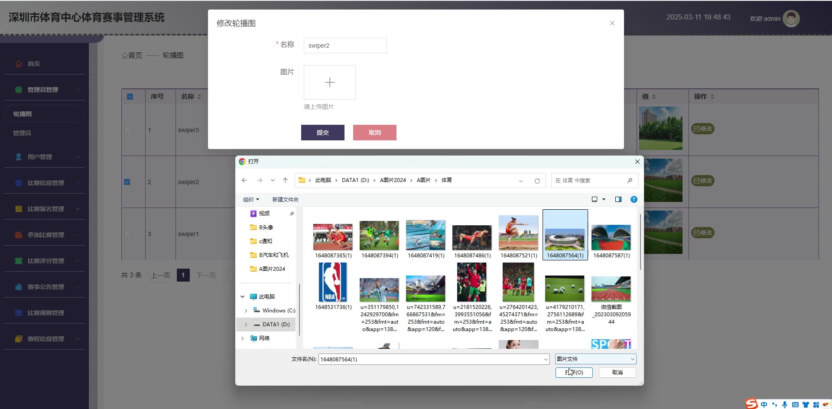Image resolution: width=832 pixels, height=409 pixels.
Task: Expand the address bar history dropdown
Action: (521, 181)
